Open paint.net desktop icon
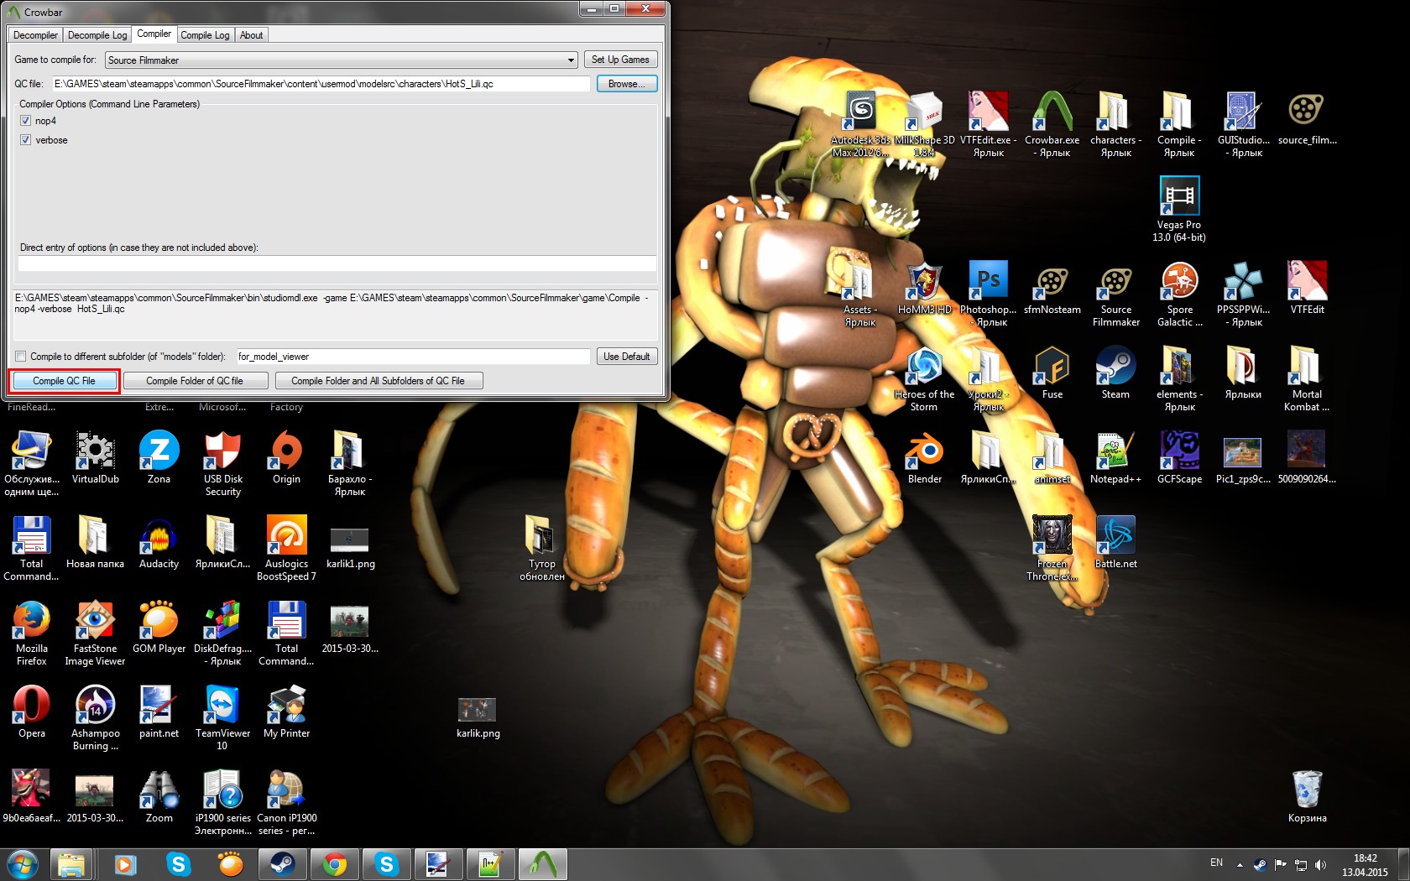 [159, 712]
